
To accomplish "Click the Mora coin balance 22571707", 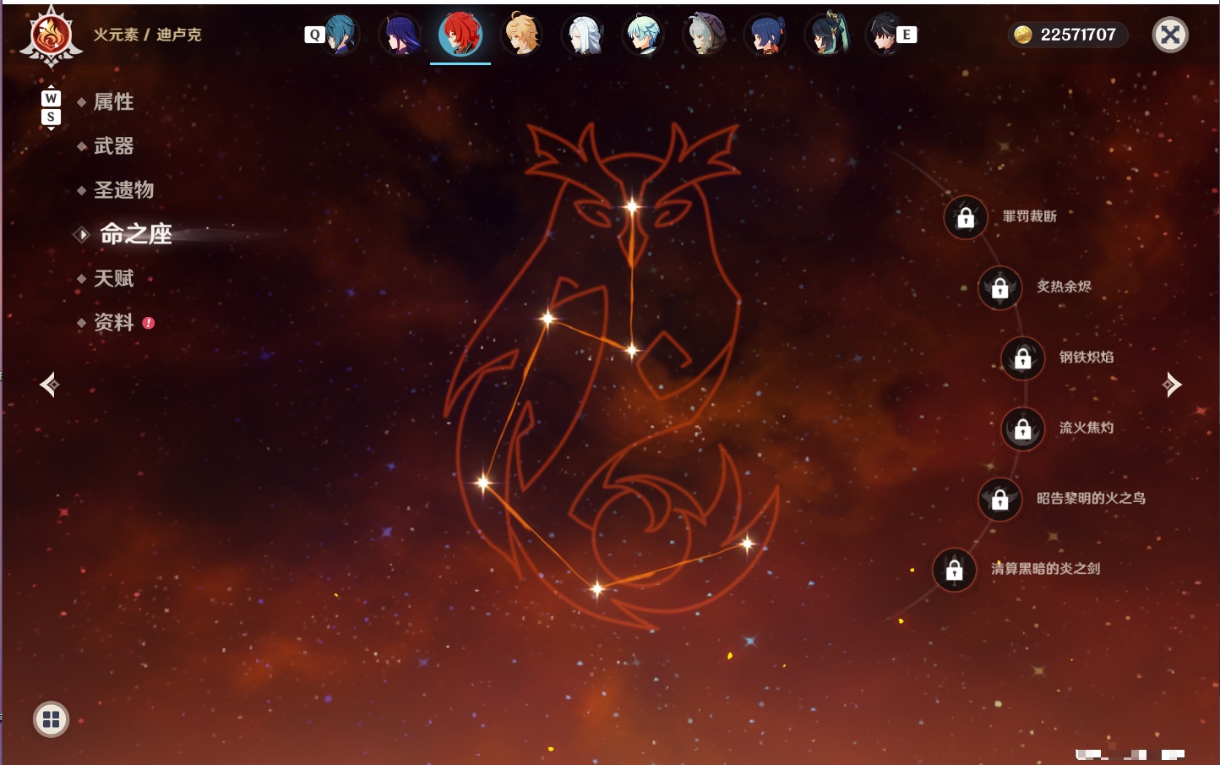I will (1067, 35).
